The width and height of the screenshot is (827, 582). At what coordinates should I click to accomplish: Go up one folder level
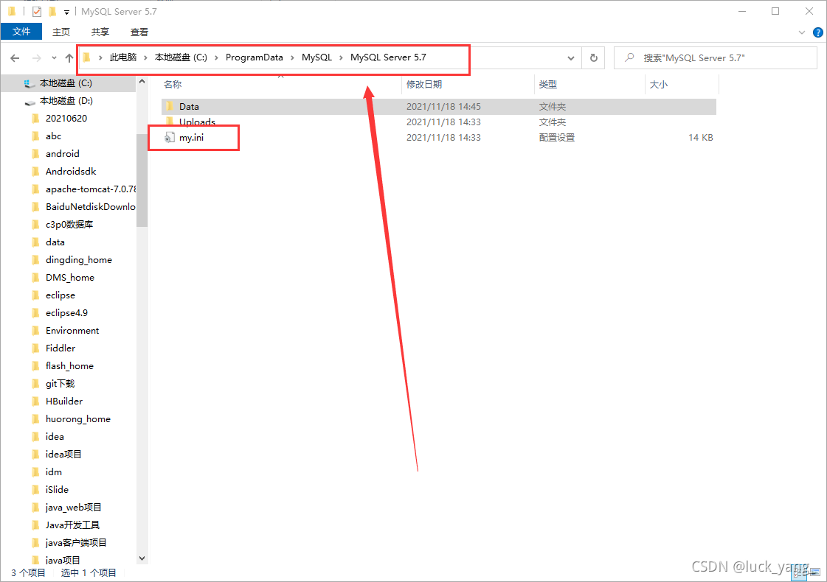69,58
